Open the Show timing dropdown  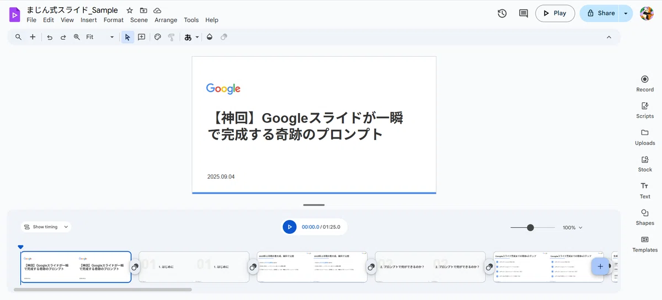pos(46,227)
